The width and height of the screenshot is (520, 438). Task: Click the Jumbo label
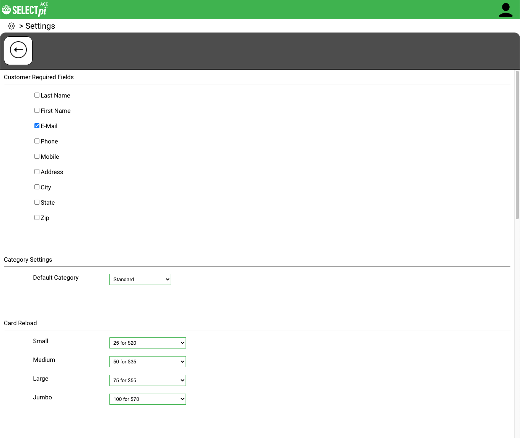[x=42, y=397]
